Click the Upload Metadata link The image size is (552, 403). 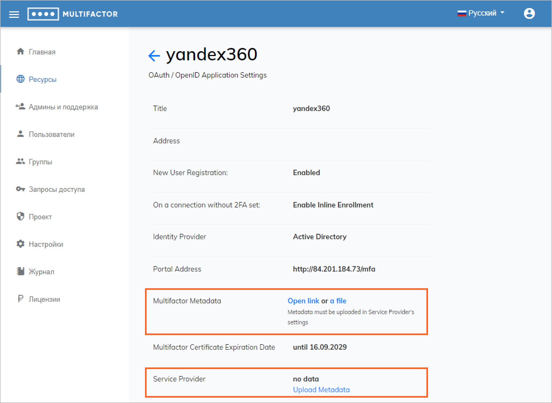pyautogui.click(x=321, y=390)
